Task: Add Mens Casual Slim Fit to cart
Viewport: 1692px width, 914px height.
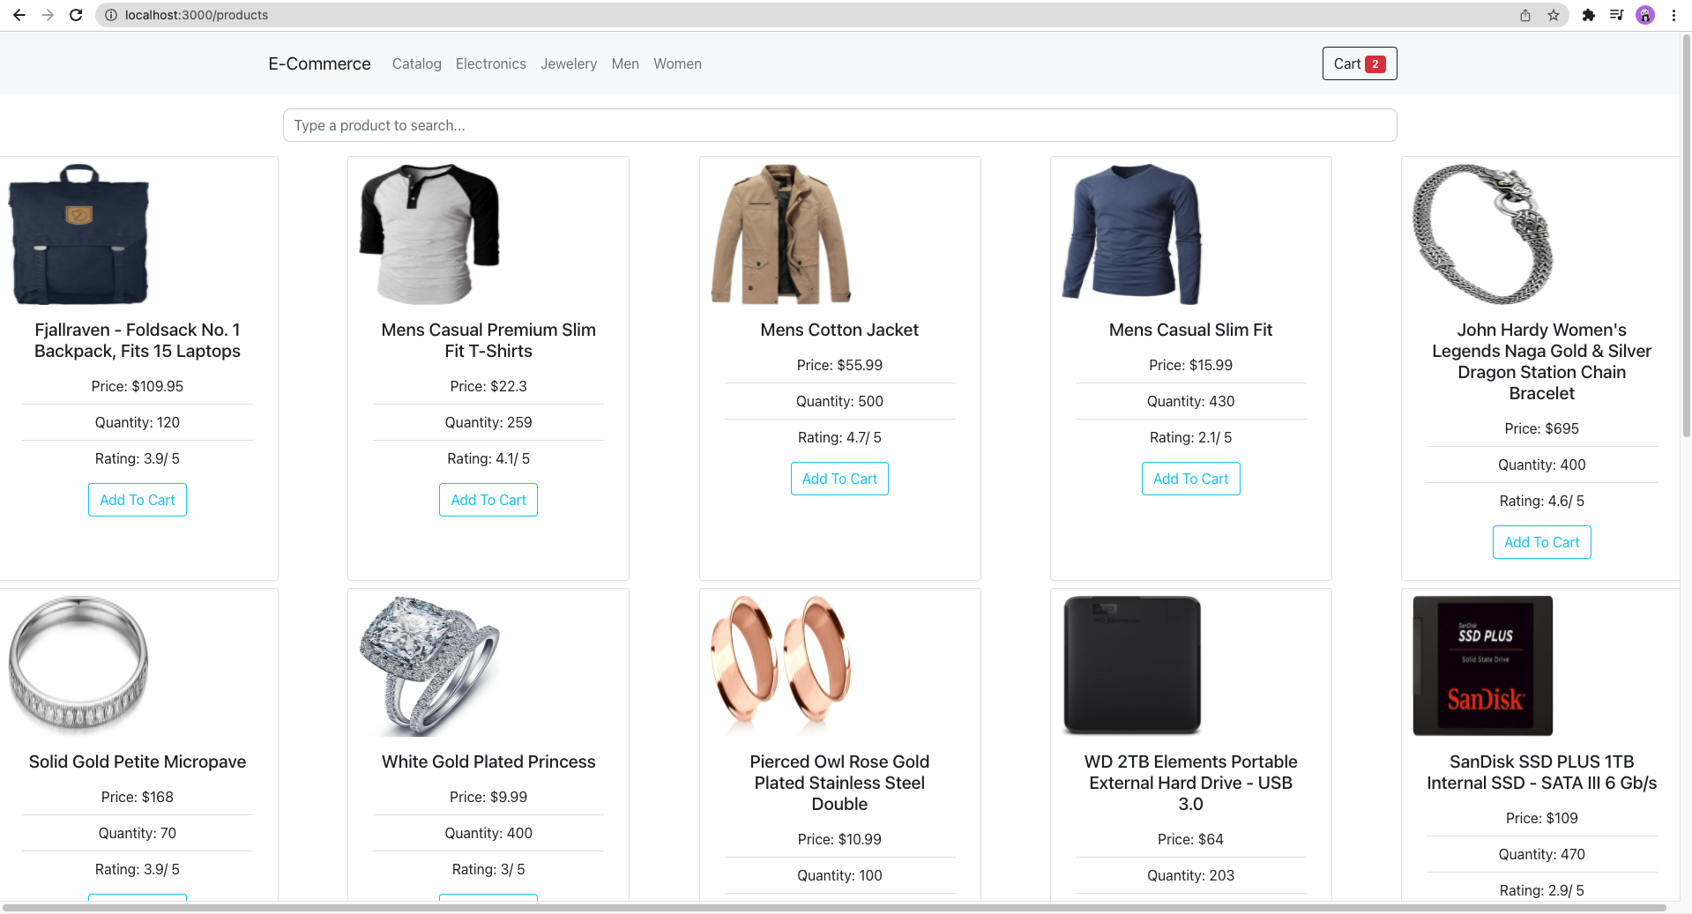Action: pyautogui.click(x=1190, y=479)
